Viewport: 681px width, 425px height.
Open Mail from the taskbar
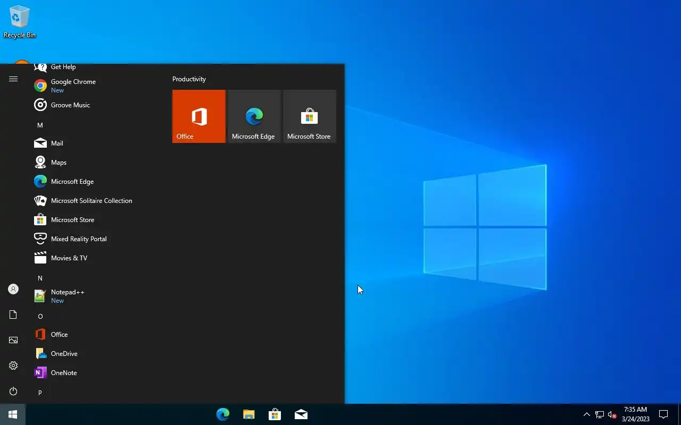[x=301, y=414]
